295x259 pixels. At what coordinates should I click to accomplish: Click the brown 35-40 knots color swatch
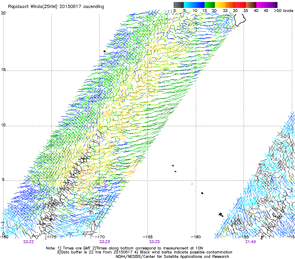pyautogui.click(x=251, y=5)
